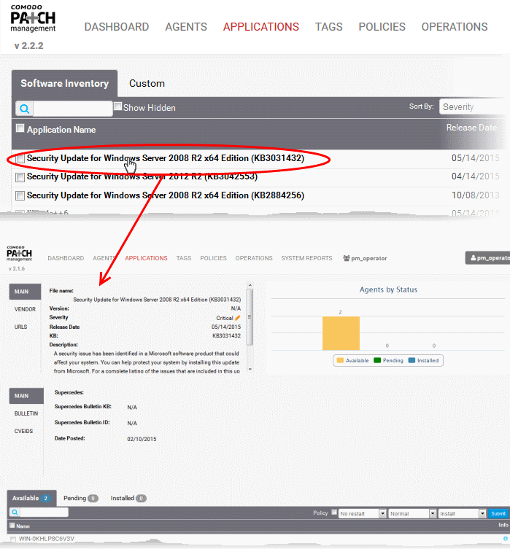Click the small Comodo Patch logo above v 2.1.6
Viewport: 510px width, 549px height.
click(x=19, y=254)
